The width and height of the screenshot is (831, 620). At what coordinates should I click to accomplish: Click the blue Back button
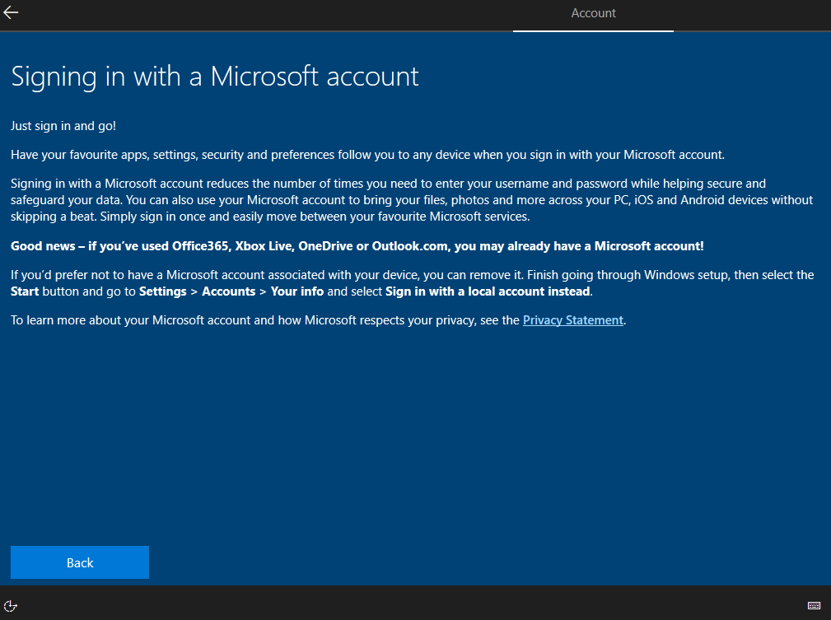coord(80,562)
